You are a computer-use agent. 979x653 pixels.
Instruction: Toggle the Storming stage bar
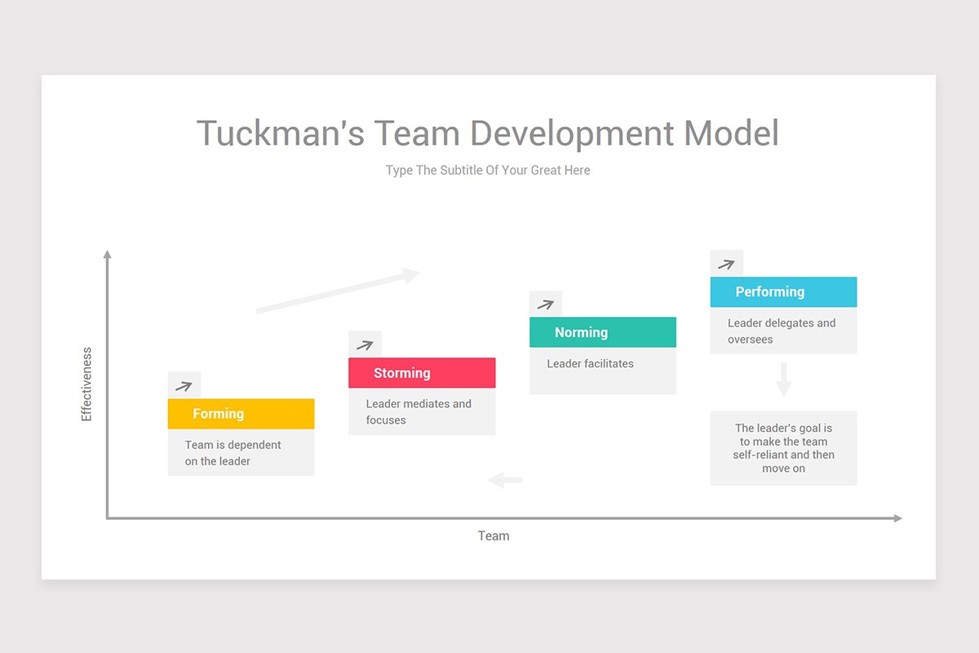(422, 372)
